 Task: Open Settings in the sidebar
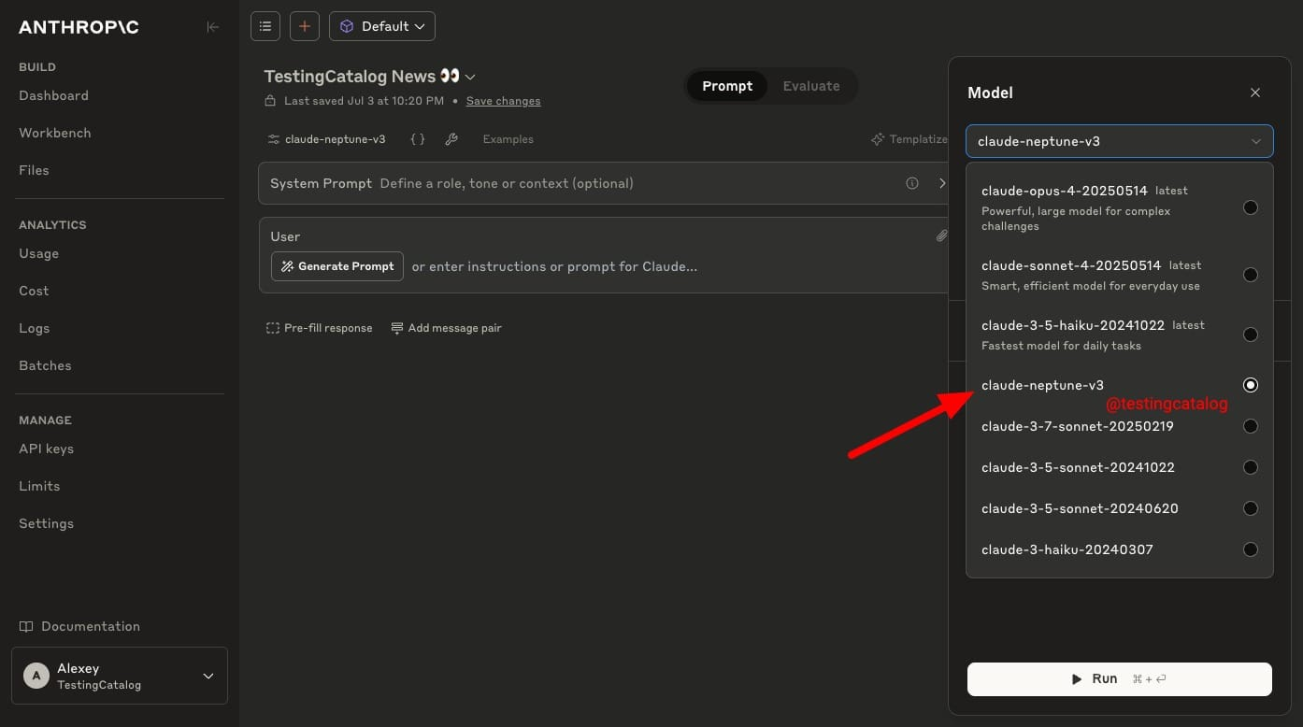click(x=46, y=523)
